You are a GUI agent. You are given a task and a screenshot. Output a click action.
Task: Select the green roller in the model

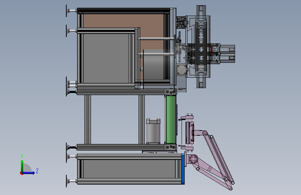click(171, 120)
